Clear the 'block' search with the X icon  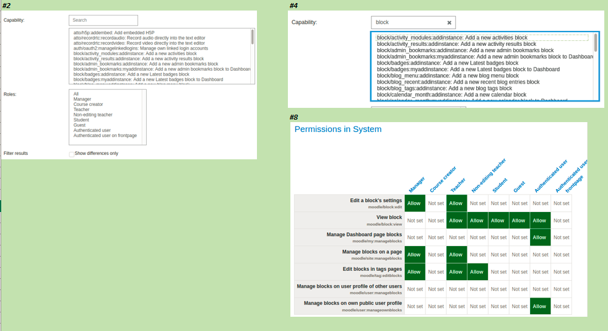coord(449,23)
